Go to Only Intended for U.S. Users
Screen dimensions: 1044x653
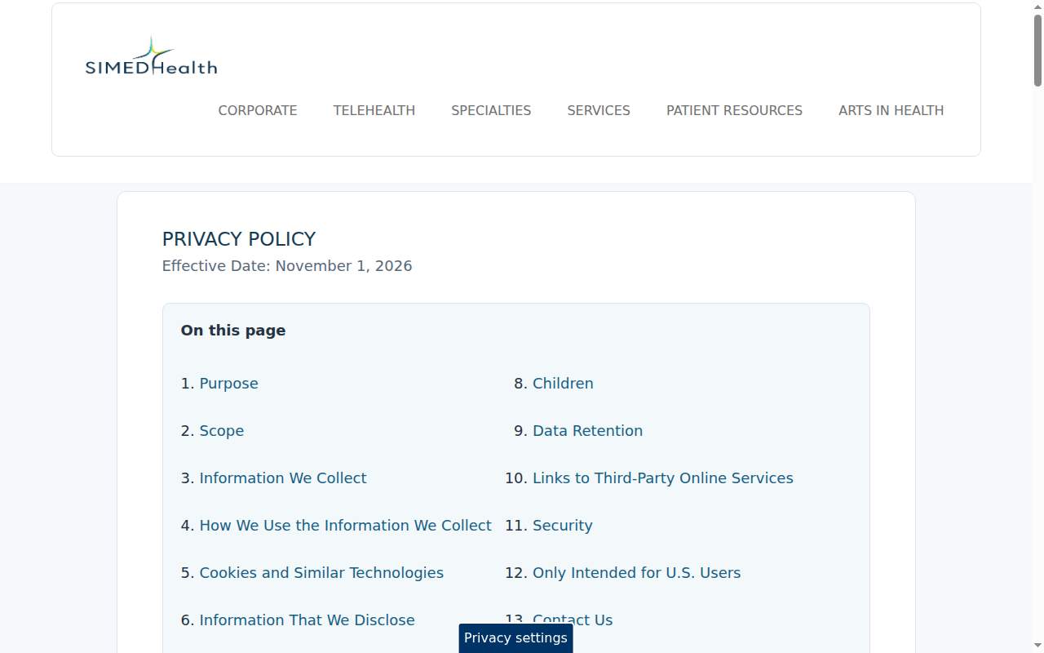coord(637,573)
